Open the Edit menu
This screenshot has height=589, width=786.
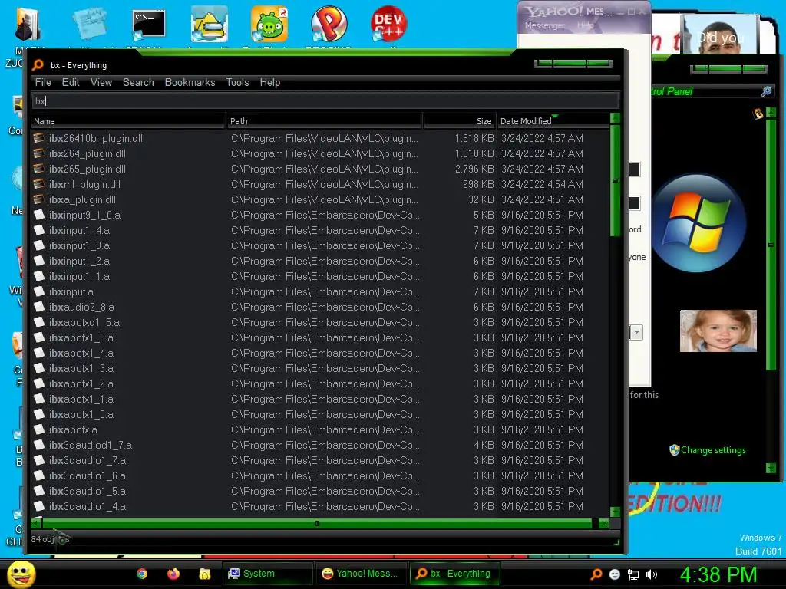point(71,83)
